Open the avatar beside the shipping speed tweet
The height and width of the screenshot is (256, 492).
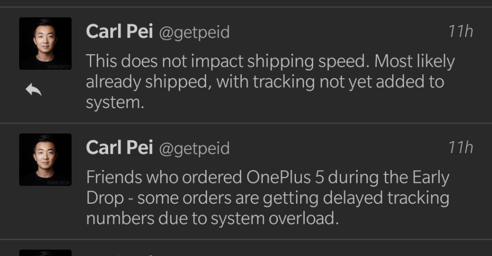coord(45,44)
